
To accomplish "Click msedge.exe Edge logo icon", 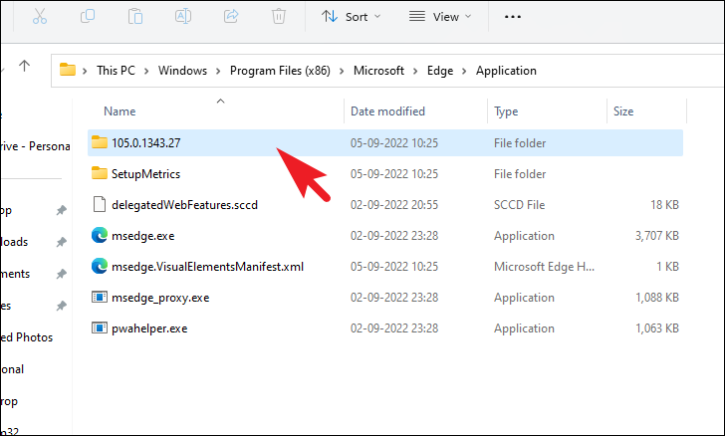I will point(99,235).
